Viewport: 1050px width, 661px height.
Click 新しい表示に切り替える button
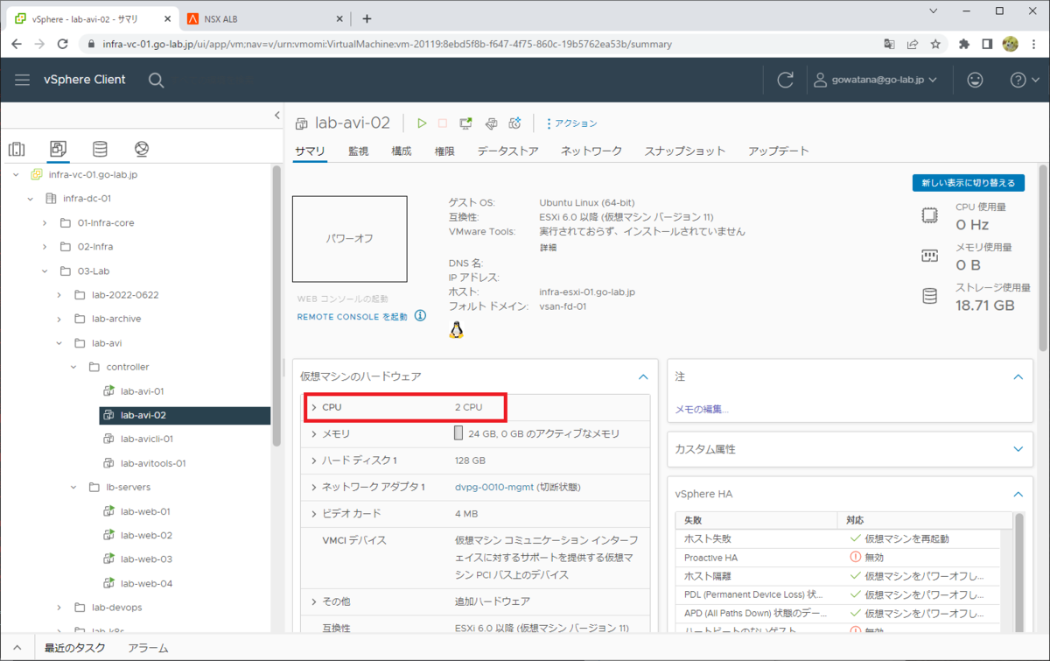pos(968,183)
